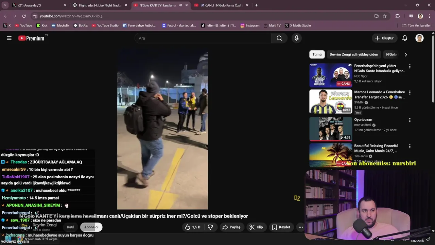Image resolution: width=435 pixels, height=245 pixels.
Task: Click the page vertical scrollbar
Action: click(x=433, y=68)
